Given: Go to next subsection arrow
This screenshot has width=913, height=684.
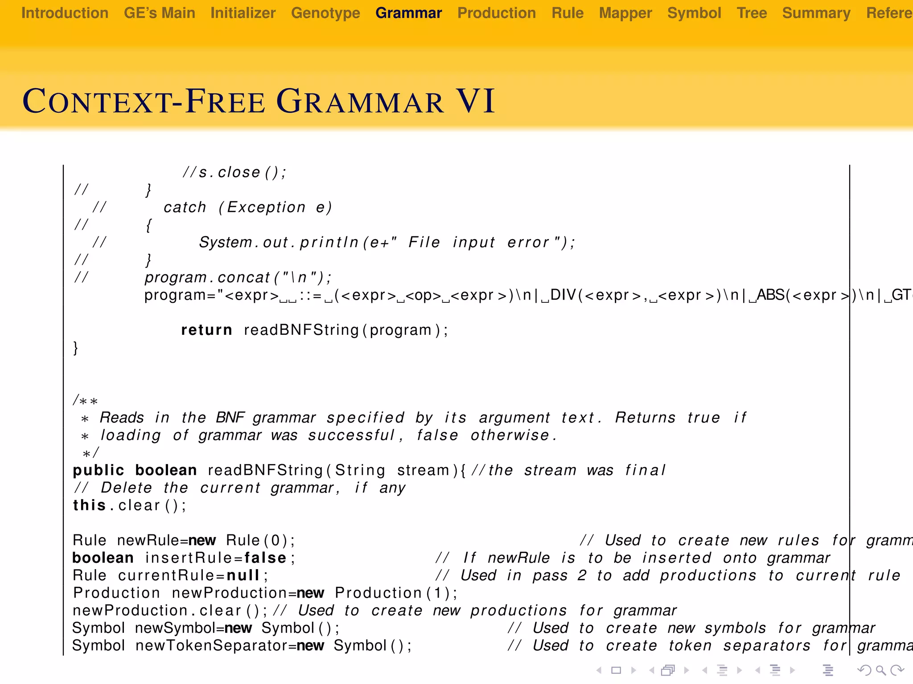Looking at the screenshot, I should click(740, 670).
